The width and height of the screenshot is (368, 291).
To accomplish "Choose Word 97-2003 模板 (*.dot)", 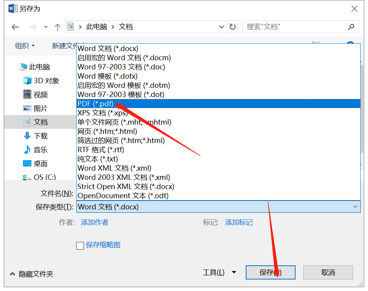I will (219, 94).
